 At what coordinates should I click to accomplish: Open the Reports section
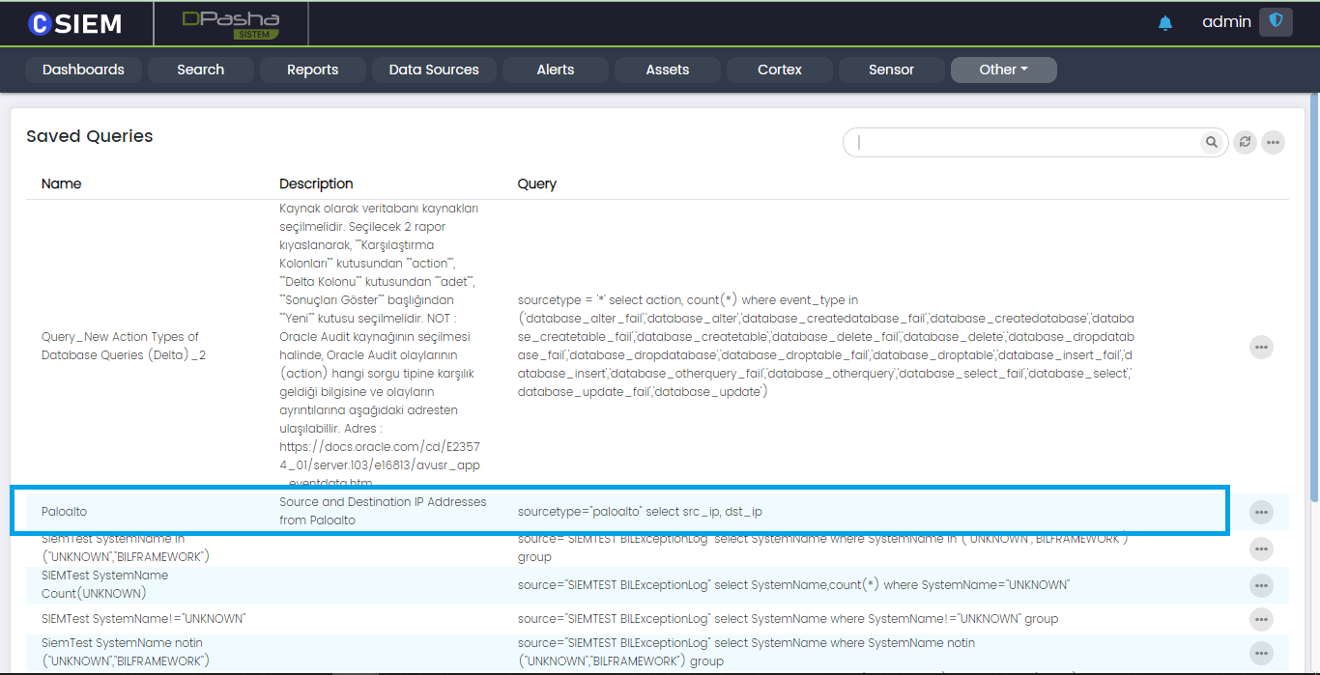[312, 70]
